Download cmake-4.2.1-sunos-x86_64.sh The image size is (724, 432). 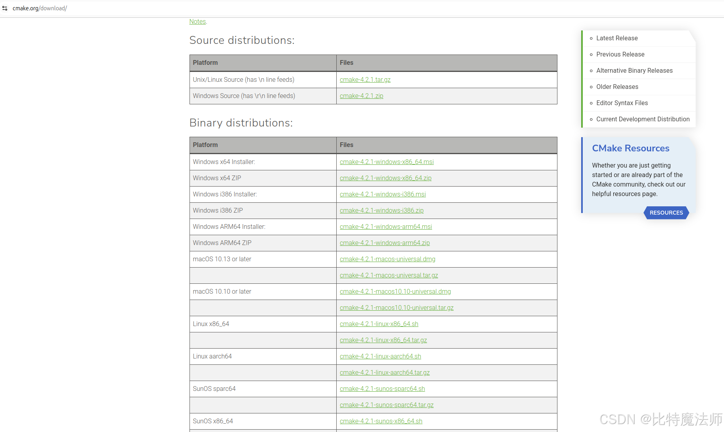tap(381, 421)
